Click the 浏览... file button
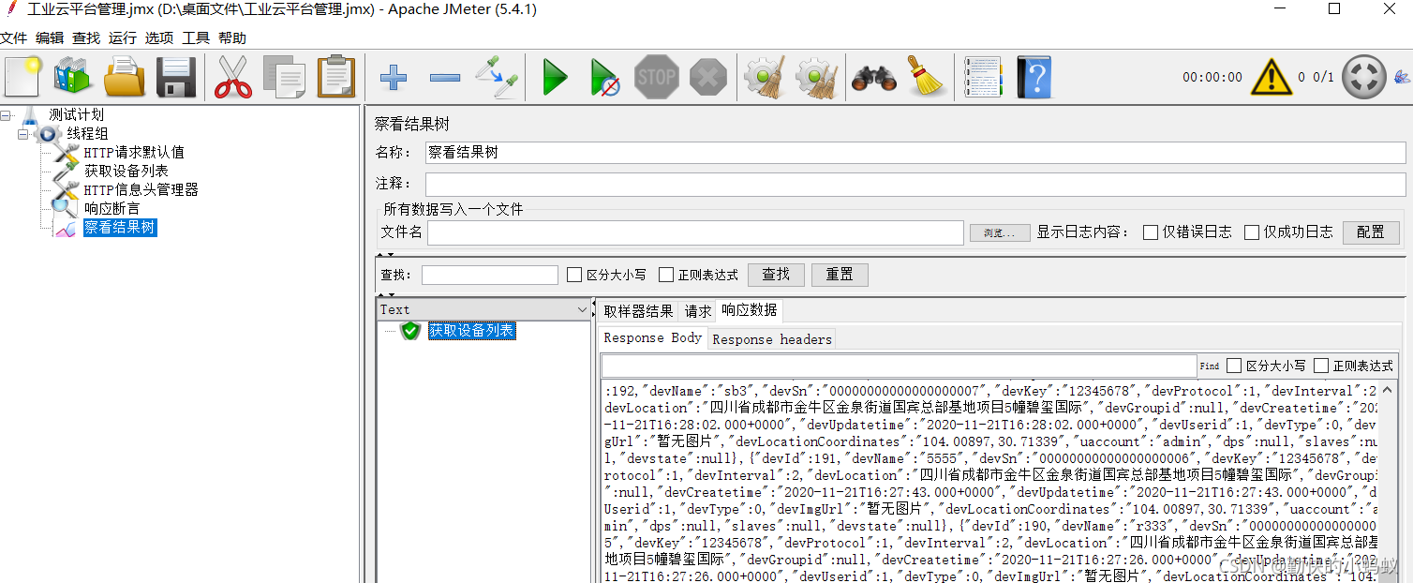The height and width of the screenshot is (583, 1413). 1000,232
